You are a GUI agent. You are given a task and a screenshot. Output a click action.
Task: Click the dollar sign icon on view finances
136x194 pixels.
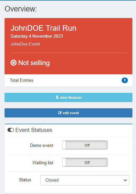tap(57, 97)
